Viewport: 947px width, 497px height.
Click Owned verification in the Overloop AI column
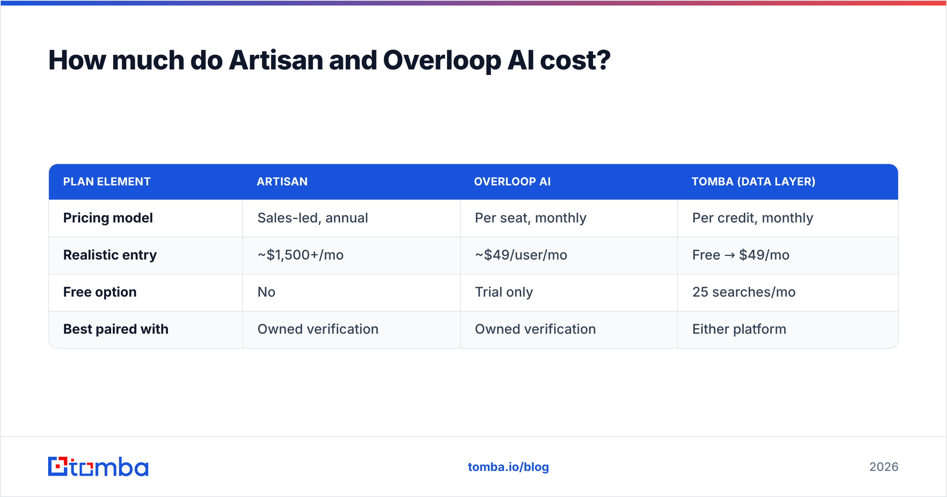[535, 329]
